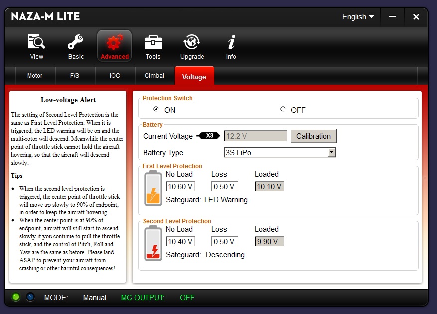437x314 pixels.
Task: Open the Info icon
Action: tap(231, 42)
